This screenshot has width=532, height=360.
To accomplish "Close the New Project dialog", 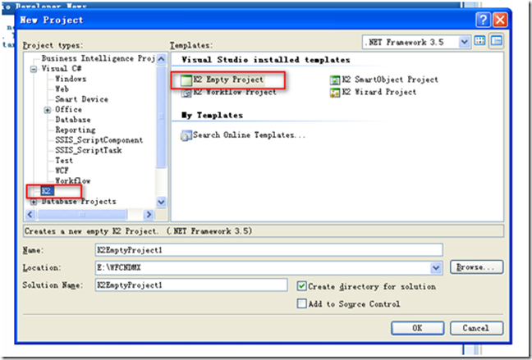I will coord(500,20).
